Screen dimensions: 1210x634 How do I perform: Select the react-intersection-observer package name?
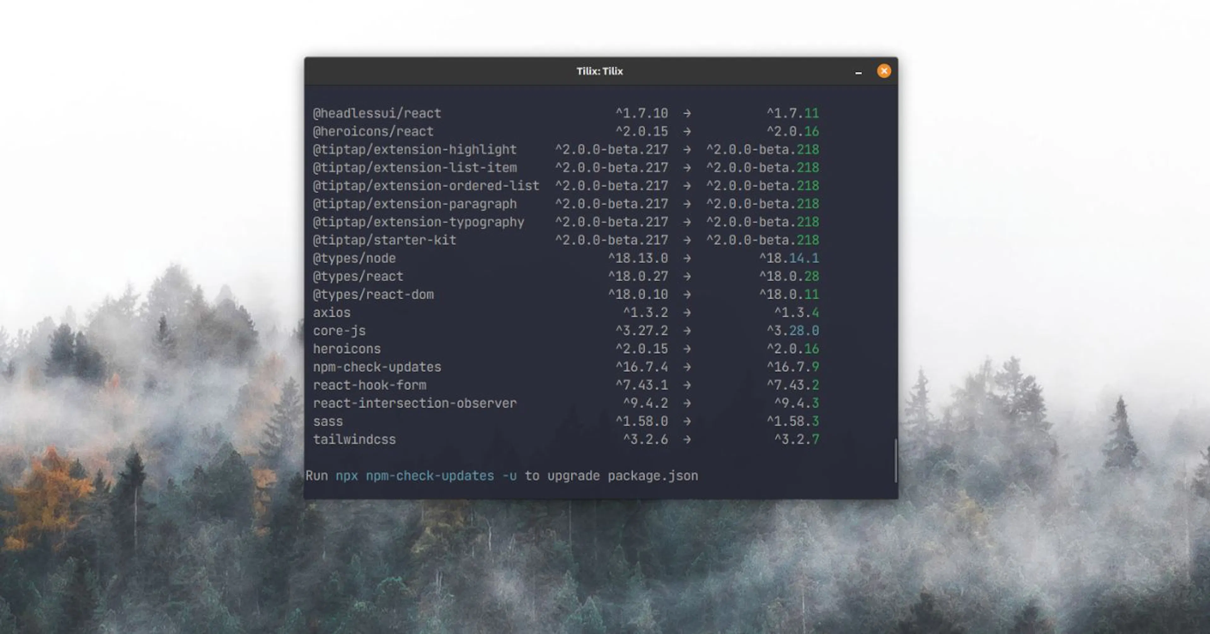[415, 403]
